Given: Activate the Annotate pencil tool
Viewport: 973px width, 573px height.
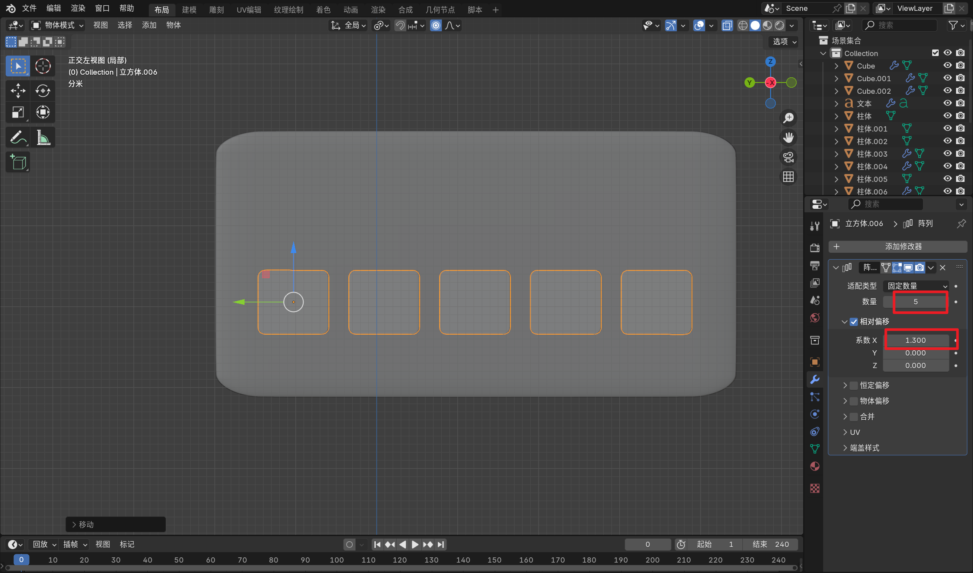Looking at the screenshot, I should [x=18, y=138].
